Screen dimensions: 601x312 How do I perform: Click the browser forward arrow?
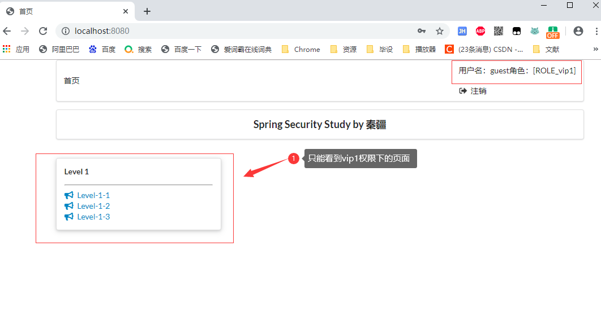point(25,31)
